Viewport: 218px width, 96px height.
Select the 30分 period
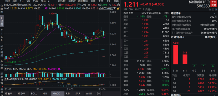click(x=43, y=1)
